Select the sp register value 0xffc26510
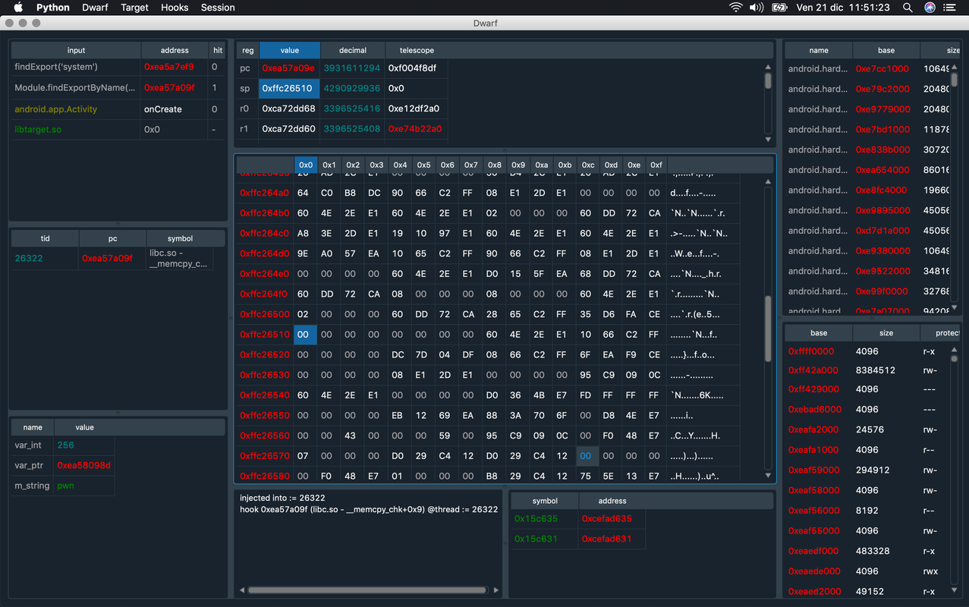 [x=288, y=89]
